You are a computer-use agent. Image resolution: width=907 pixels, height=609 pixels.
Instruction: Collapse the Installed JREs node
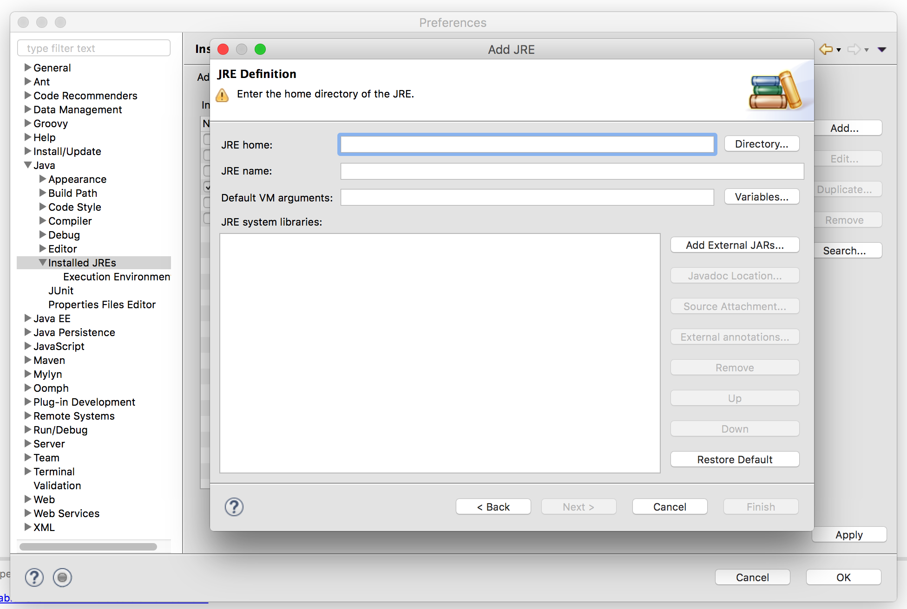click(43, 263)
